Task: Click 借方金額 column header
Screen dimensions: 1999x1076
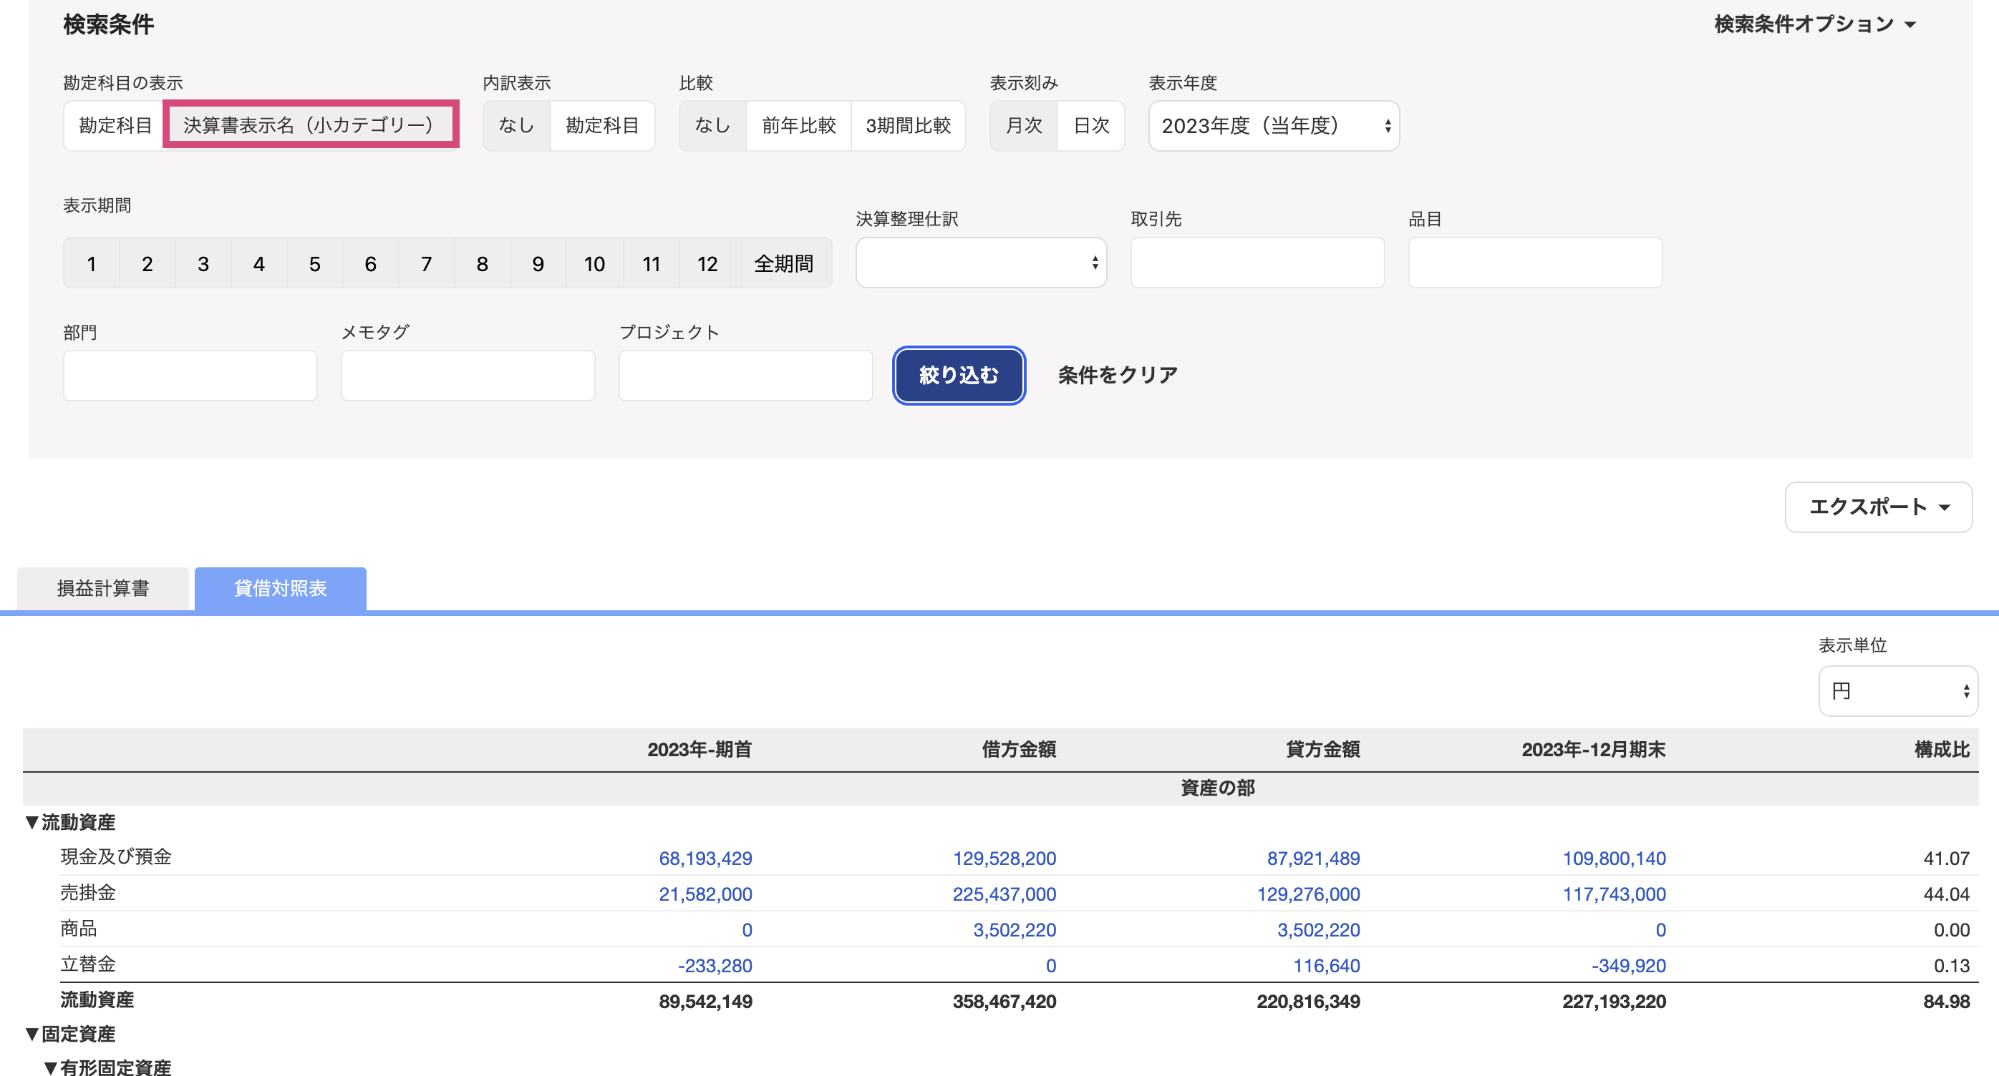Action: 1019,749
